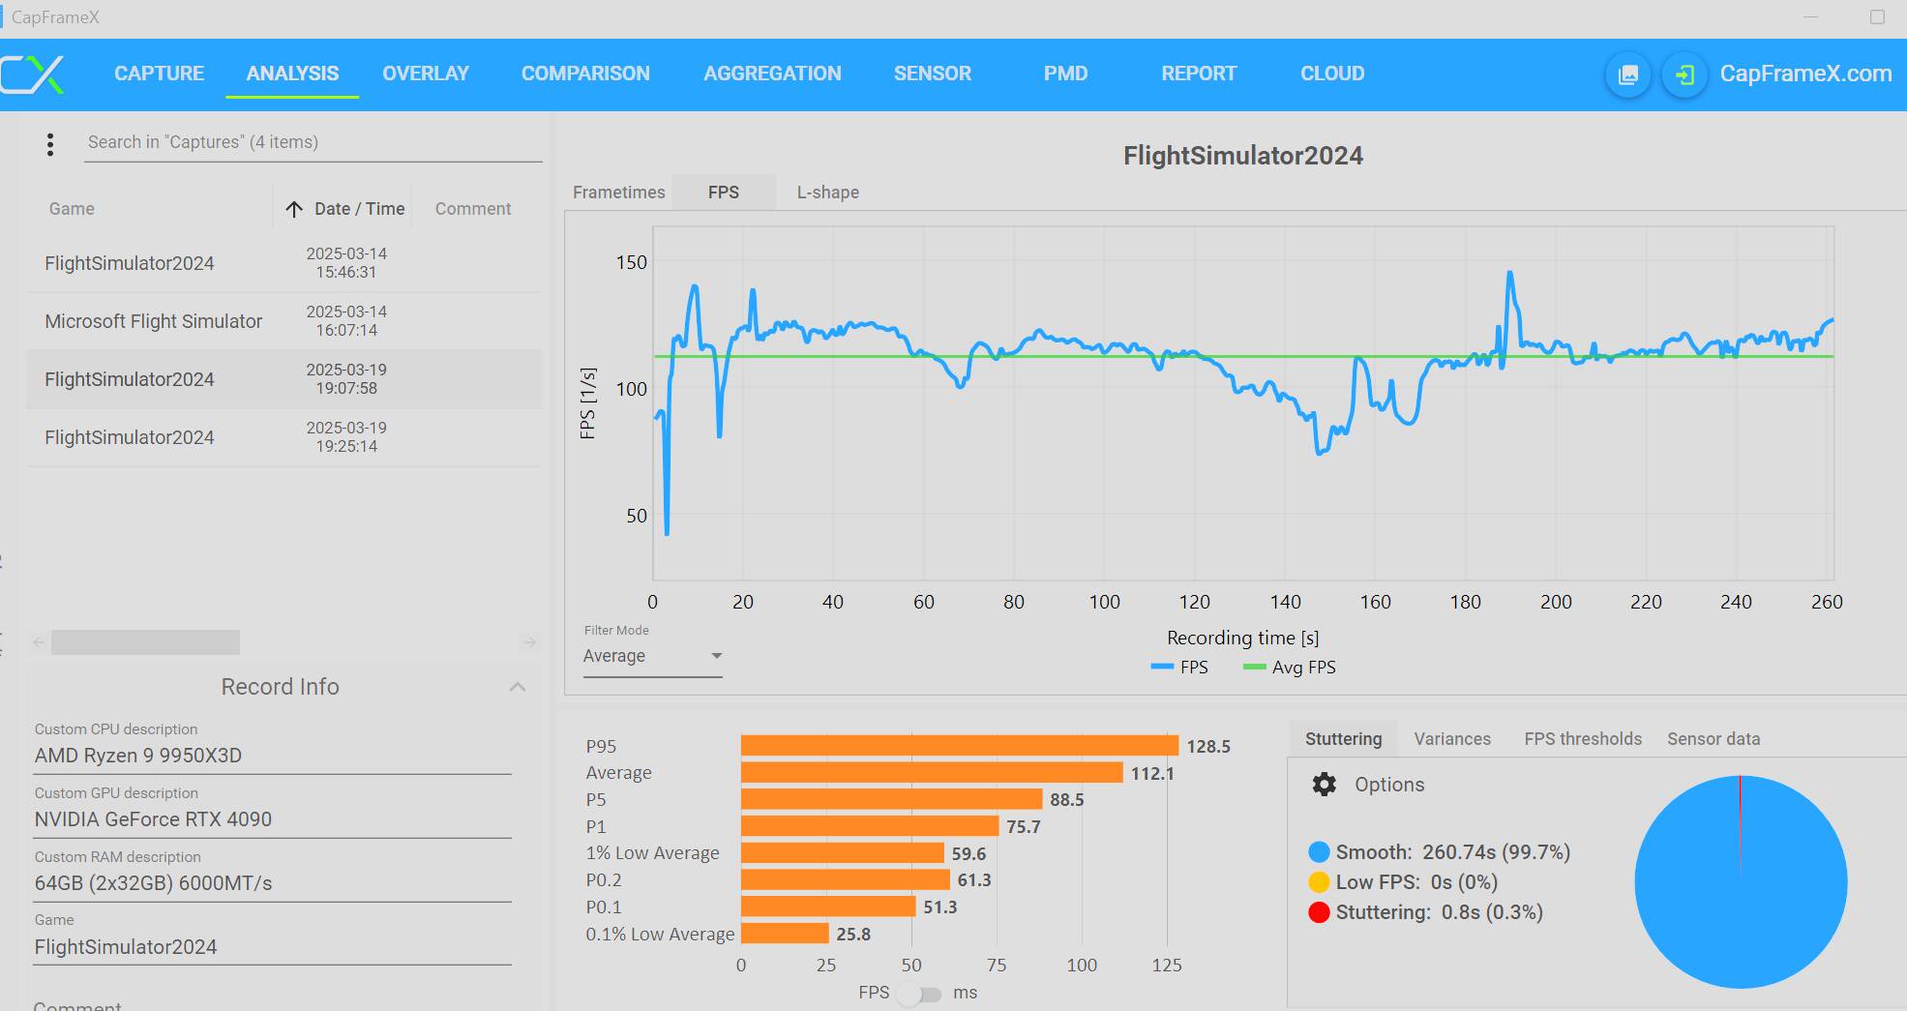The height and width of the screenshot is (1011, 1907).
Task: Select the ANALYSIS tab
Action: [x=292, y=74]
